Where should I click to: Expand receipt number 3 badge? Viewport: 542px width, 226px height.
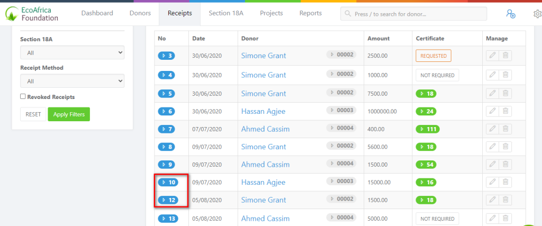167,56
